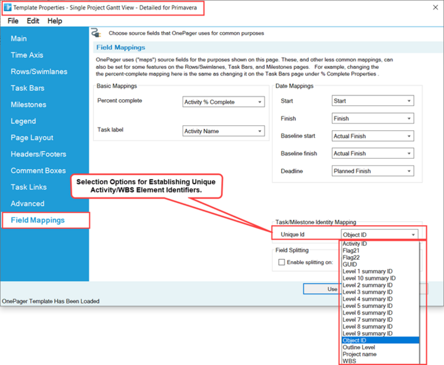Pick the highlighted Object ID list entry
Image resolution: width=444 pixels, height=365 pixels.
point(379,341)
